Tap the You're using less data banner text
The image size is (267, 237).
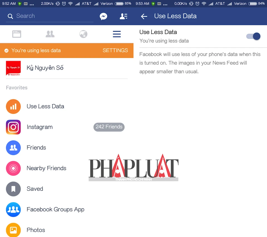[x=36, y=51]
